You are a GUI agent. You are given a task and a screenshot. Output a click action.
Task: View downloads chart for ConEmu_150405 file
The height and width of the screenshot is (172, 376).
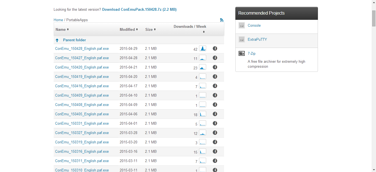point(203,114)
